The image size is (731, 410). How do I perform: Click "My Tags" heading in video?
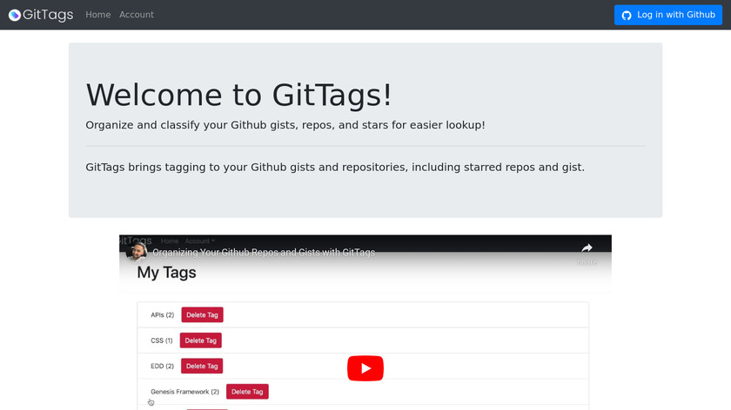coord(166,272)
